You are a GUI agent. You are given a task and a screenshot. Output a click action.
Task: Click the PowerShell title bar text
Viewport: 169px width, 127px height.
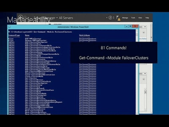click(73, 27)
